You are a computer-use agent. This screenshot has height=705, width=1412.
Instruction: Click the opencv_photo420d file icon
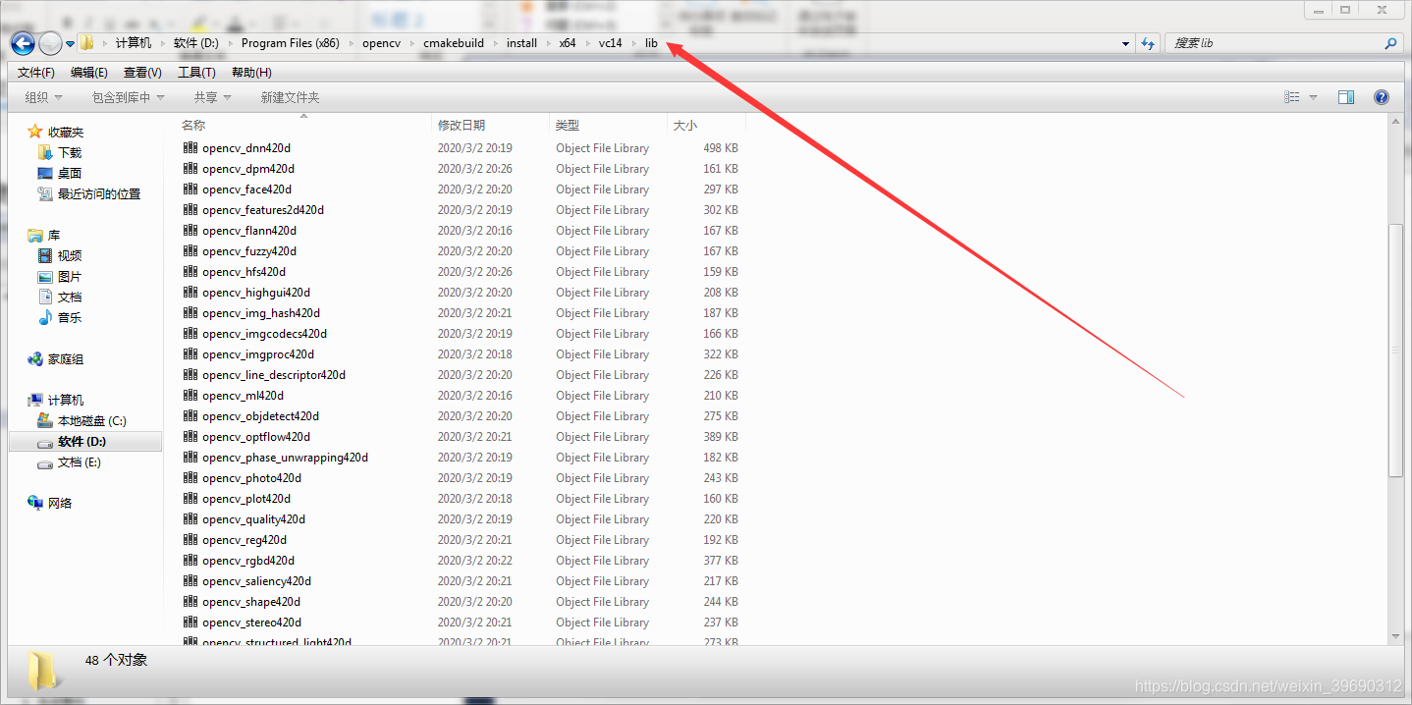[190, 477]
